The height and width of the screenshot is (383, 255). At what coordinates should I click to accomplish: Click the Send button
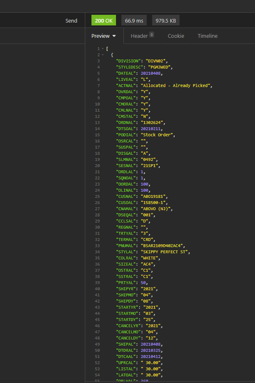[71, 21]
